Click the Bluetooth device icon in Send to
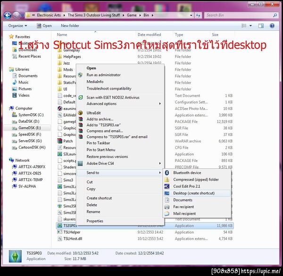Screen dimensions: 283x276 (167, 173)
